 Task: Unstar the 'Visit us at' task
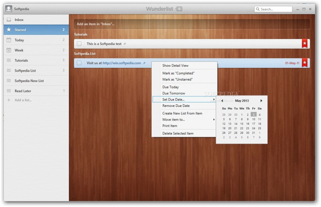[304, 63]
